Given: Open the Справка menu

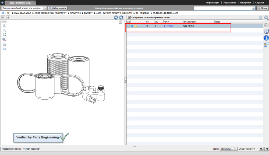Looking at the screenshot, I should click(259, 3).
